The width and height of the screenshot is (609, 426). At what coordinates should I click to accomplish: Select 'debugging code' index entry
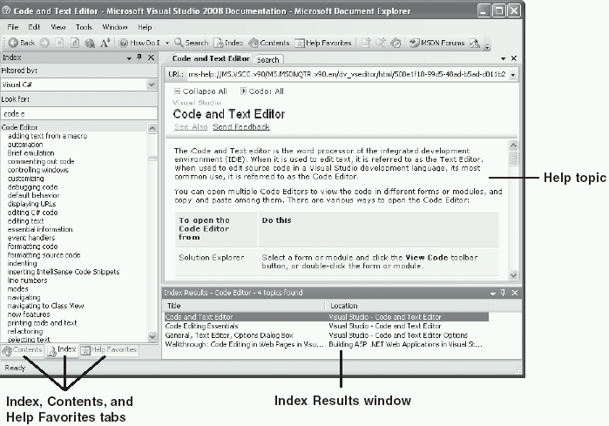[32, 187]
